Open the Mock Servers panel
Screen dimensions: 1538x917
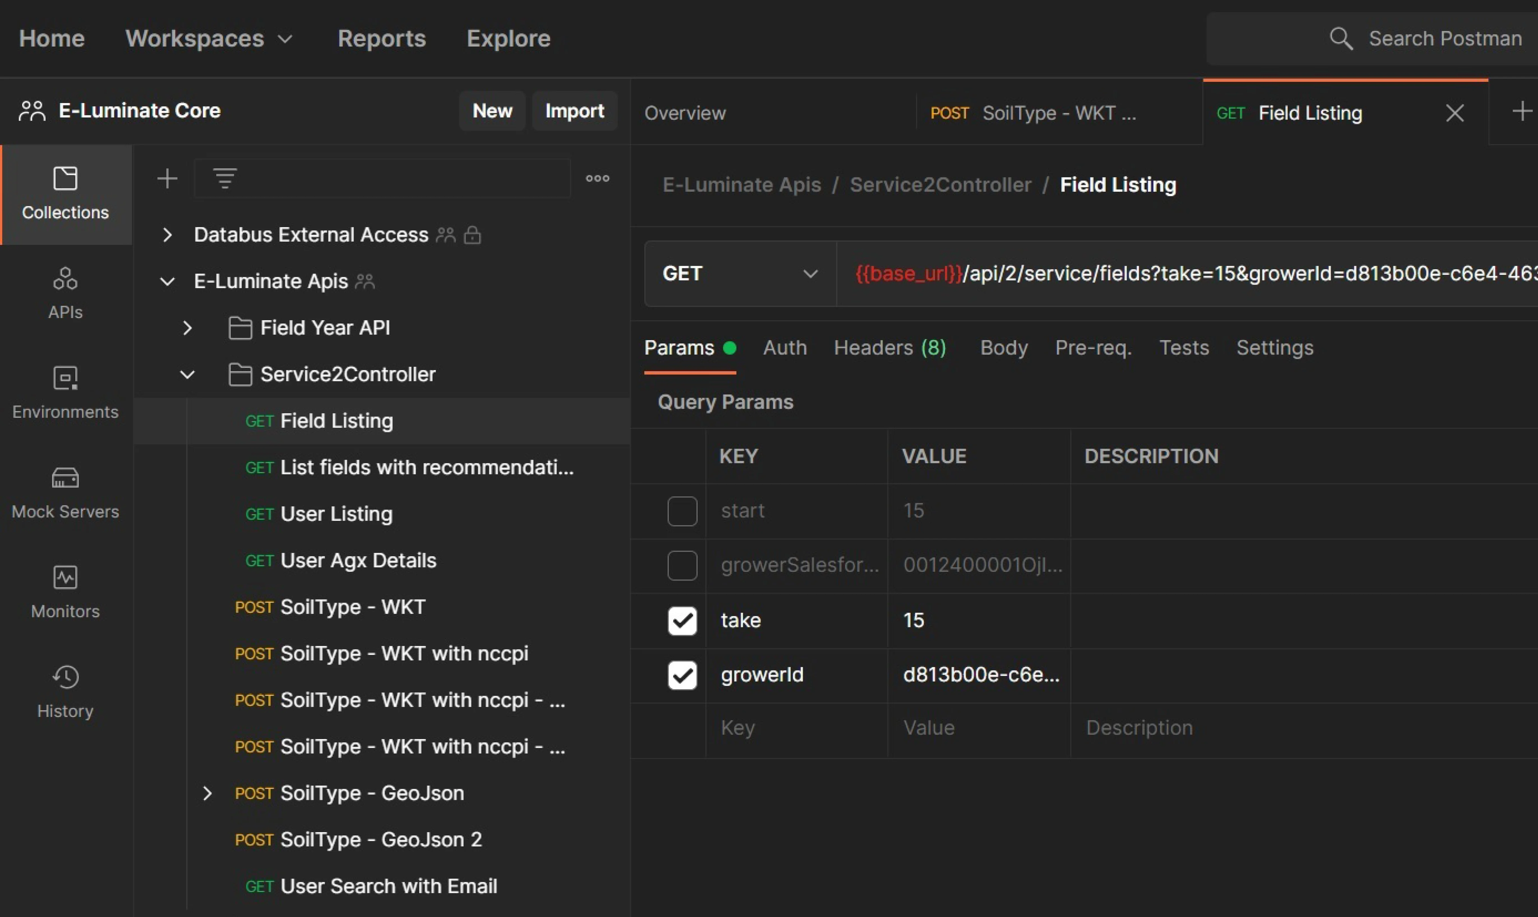(x=65, y=493)
